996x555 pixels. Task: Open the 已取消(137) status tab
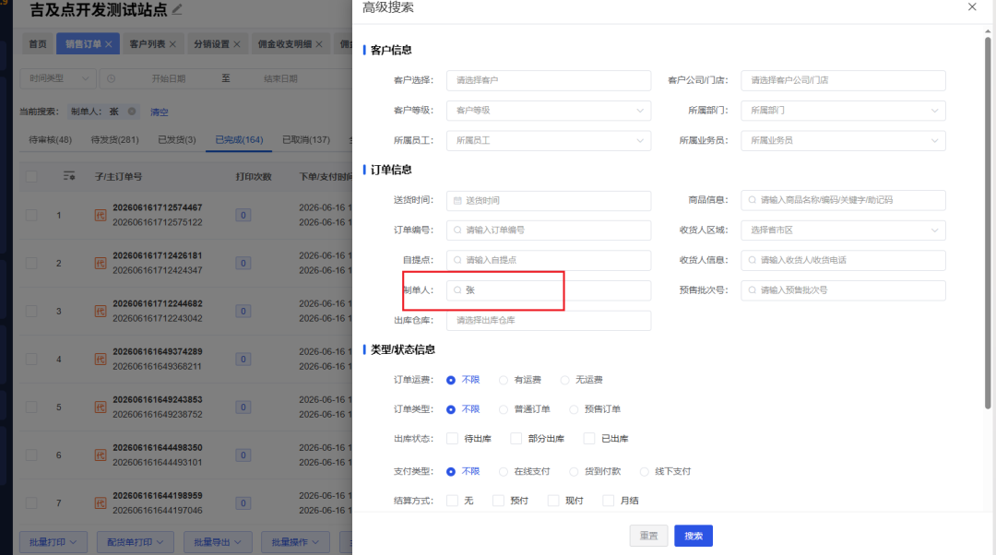[x=306, y=140]
